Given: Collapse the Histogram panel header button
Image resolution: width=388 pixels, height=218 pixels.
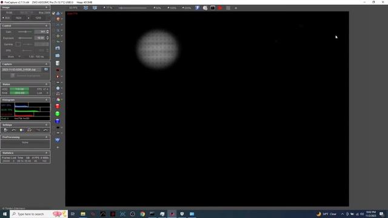Looking at the screenshot, I should tap(46, 100).
